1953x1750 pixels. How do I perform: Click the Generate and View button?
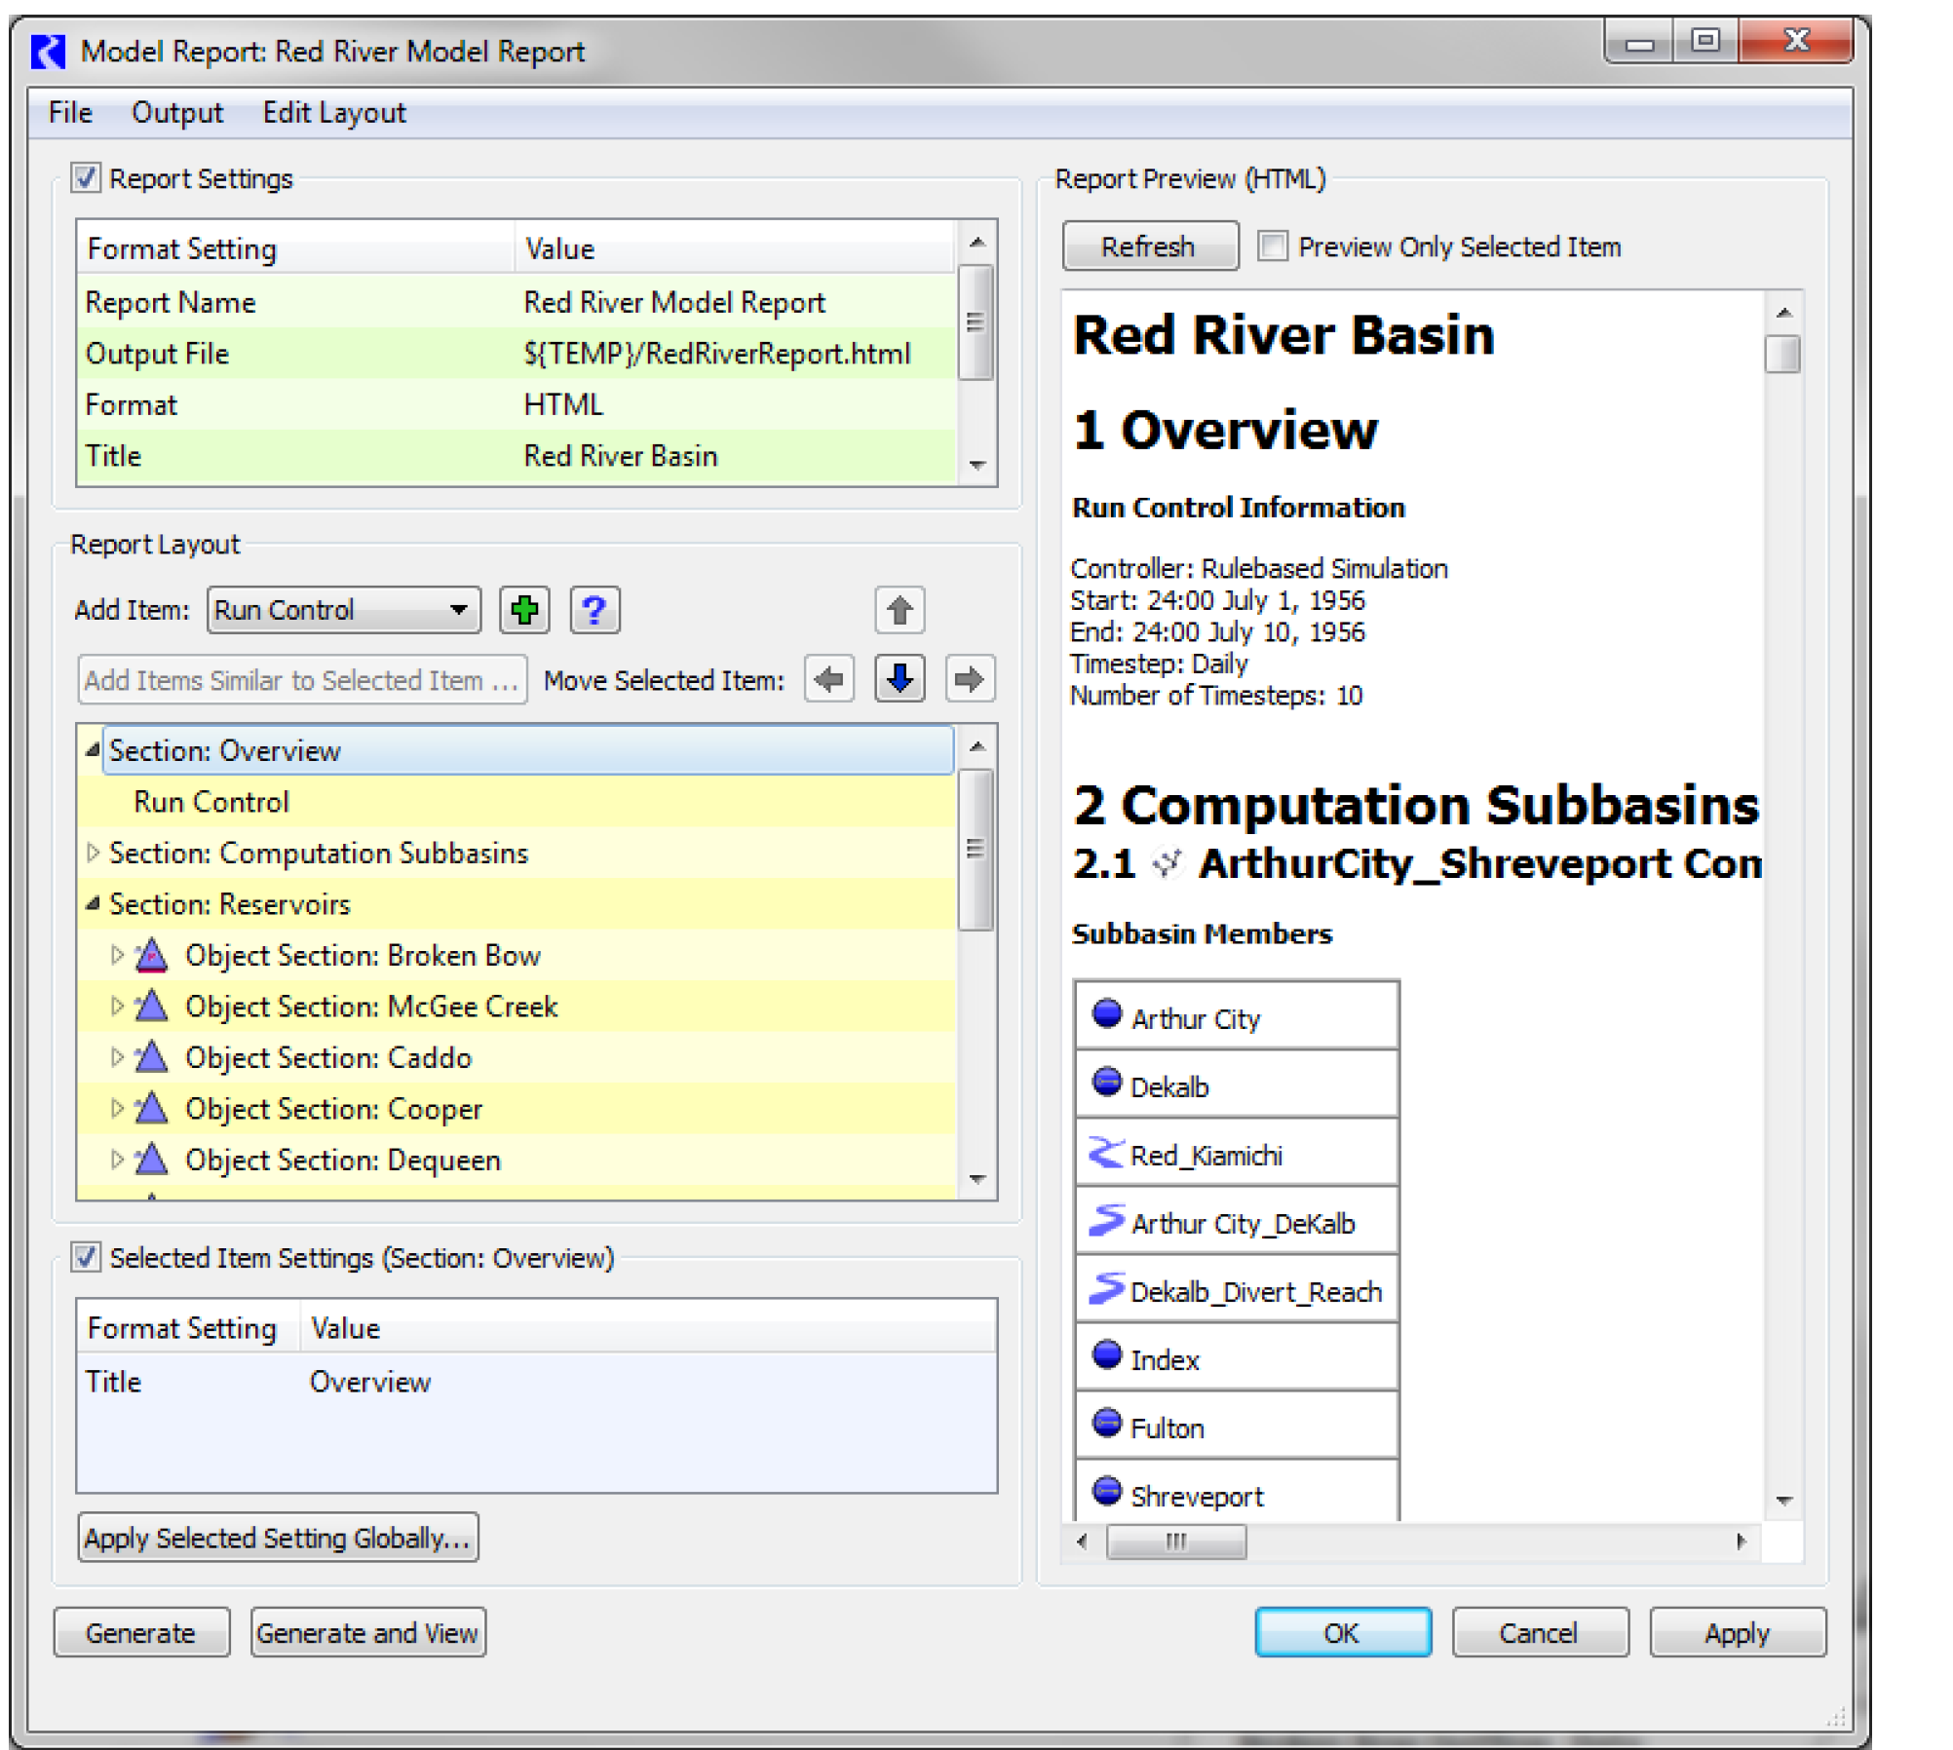click(x=367, y=1633)
